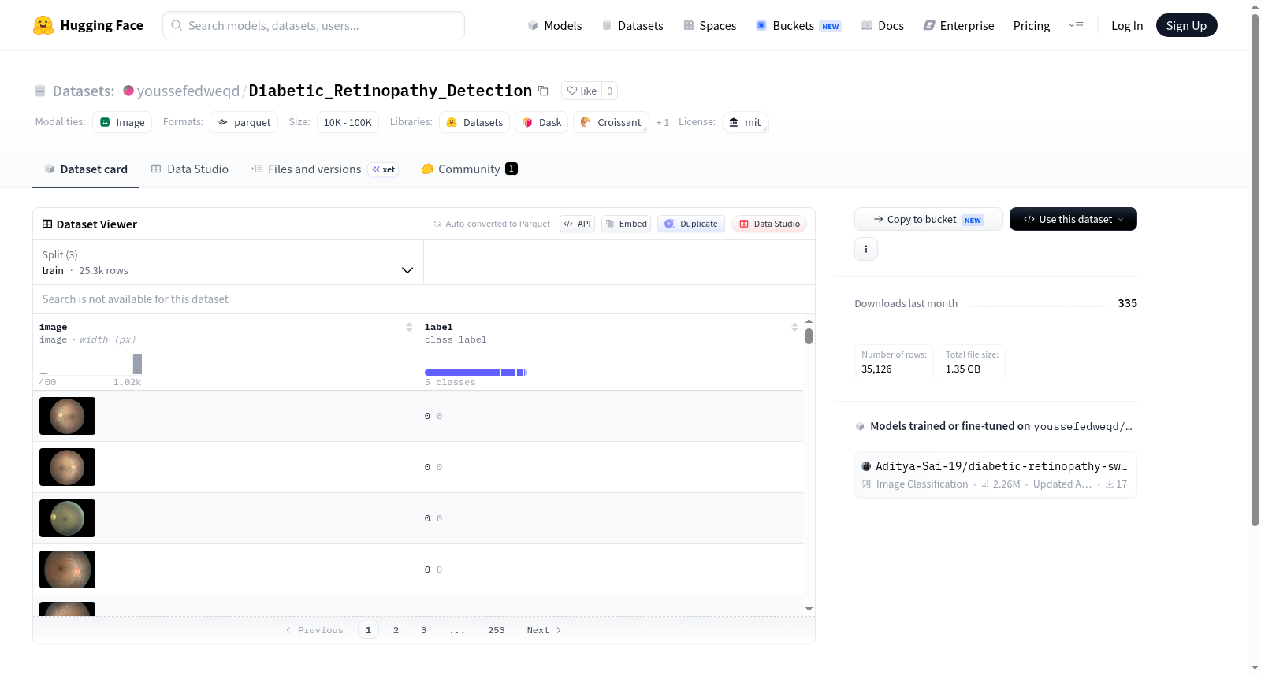Click the dataset viewer vertical scrollbar
Screen dimensions: 1261x675
pos(809,336)
